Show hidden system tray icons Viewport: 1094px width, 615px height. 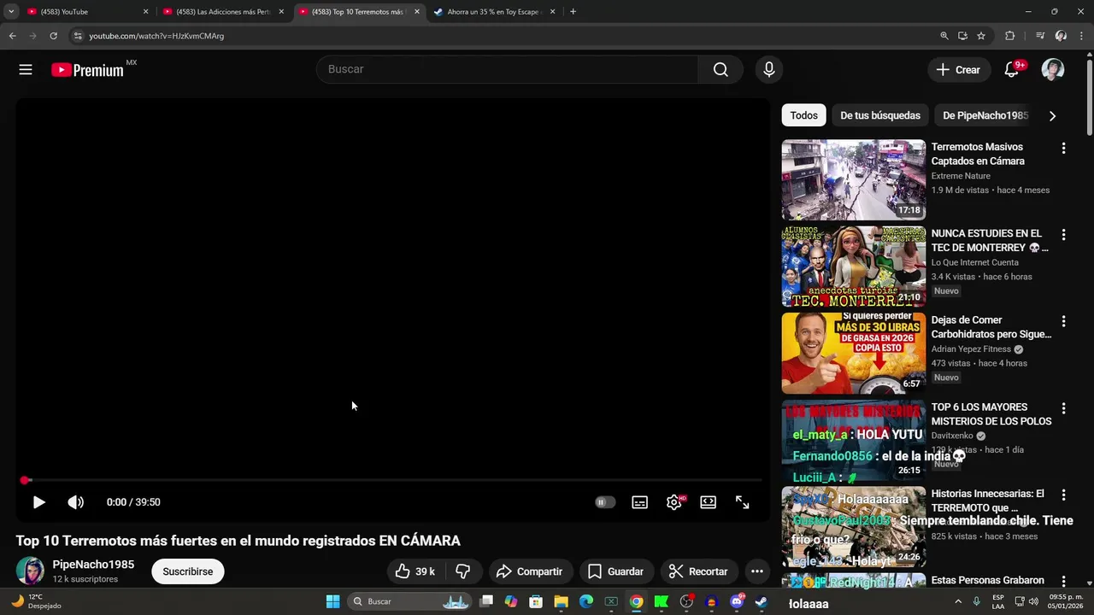(957, 601)
